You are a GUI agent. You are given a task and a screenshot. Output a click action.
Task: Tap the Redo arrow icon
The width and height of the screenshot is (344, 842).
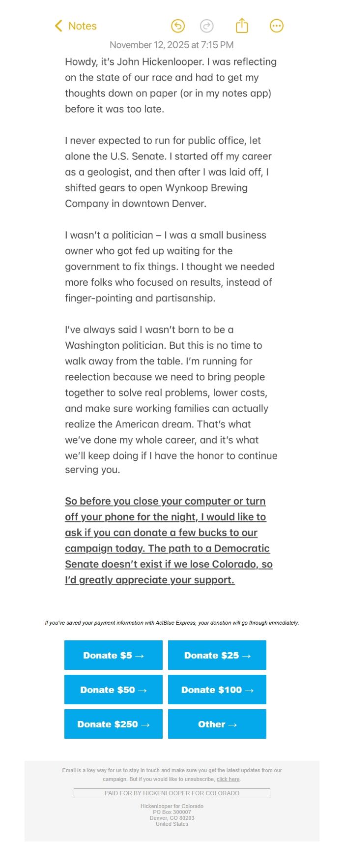click(x=207, y=26)
